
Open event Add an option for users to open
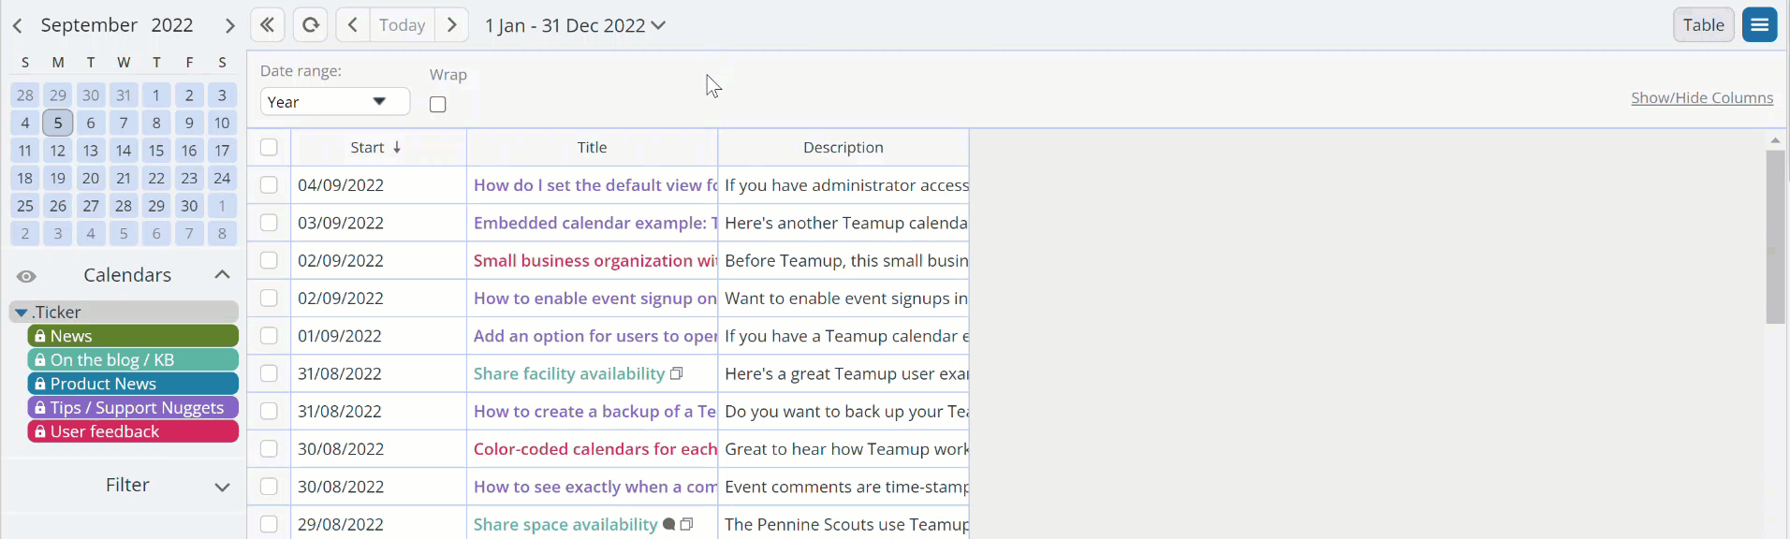595,335
